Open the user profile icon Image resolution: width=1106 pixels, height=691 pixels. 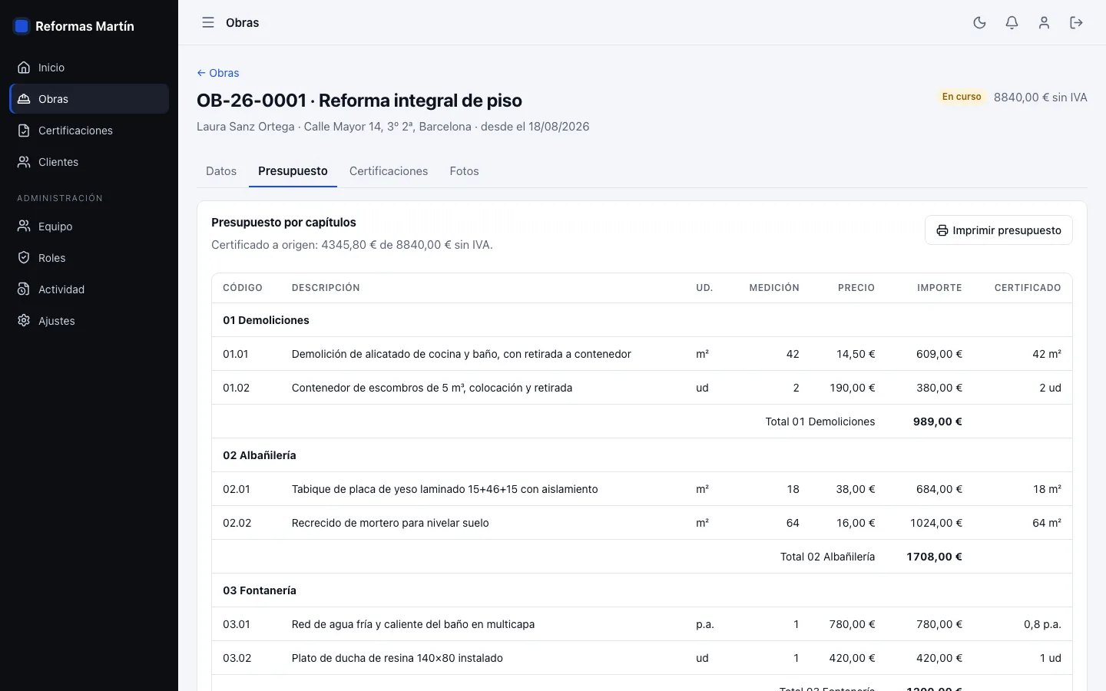click(x=1044, y=22)
